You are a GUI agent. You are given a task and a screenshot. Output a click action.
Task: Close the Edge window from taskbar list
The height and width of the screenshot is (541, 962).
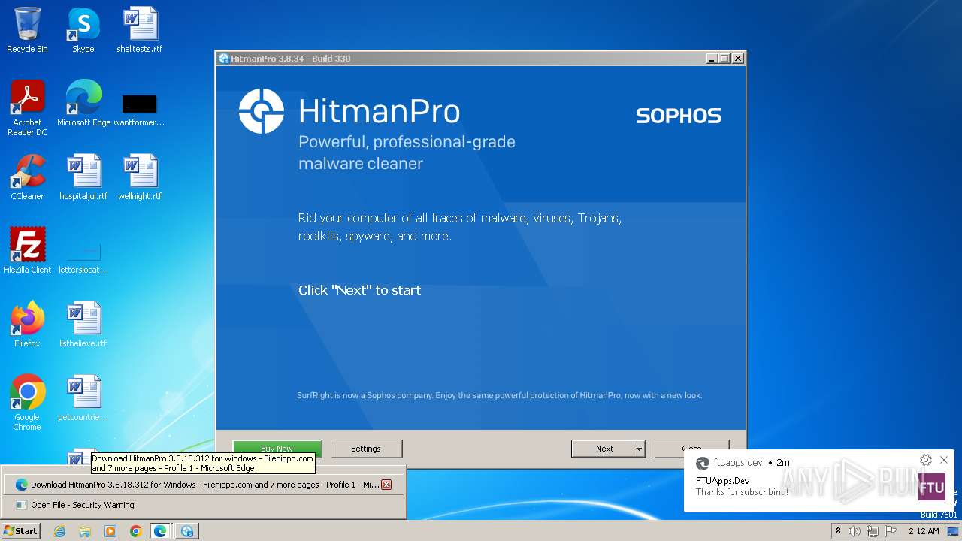(x=386, y=485)
